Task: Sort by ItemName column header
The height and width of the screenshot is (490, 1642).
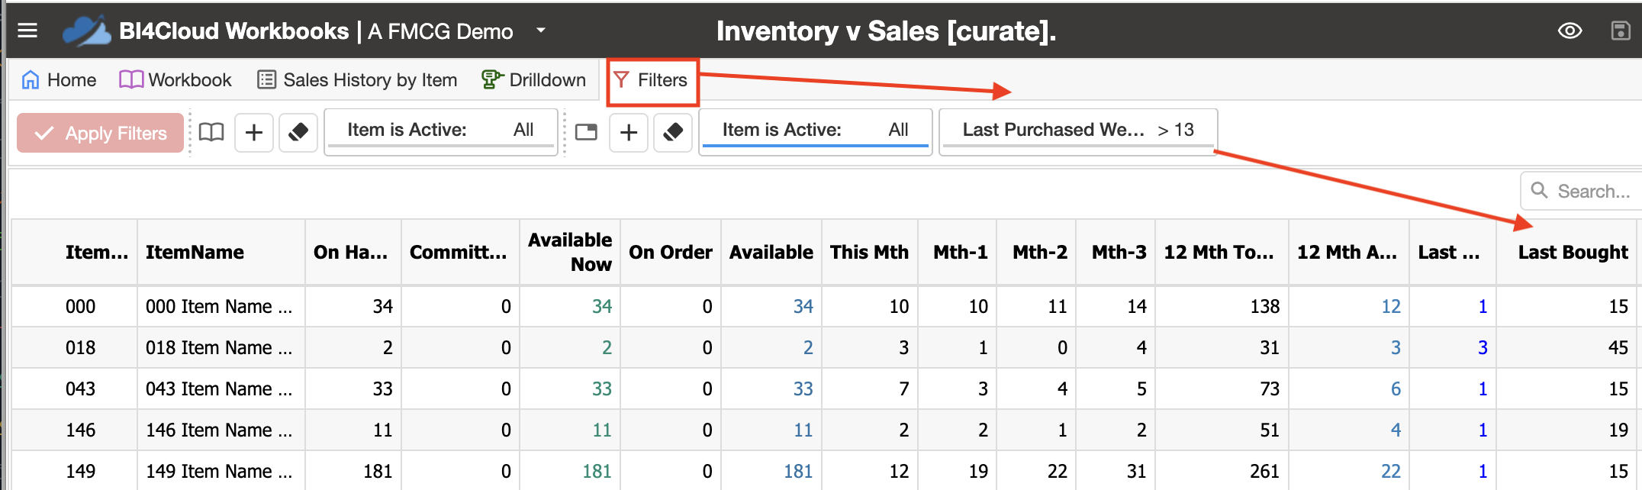Action: click(x=221, y=253)
